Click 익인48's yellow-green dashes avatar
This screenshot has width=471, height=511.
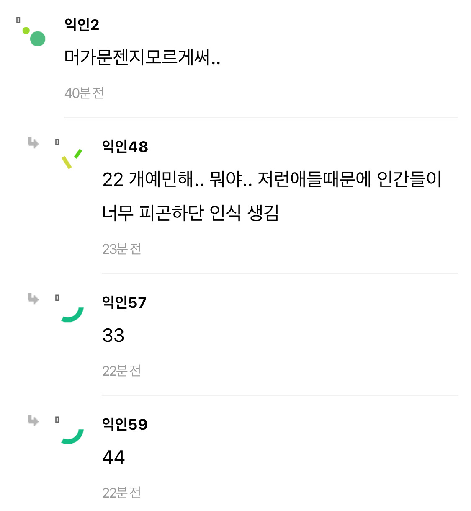[72, 159]
